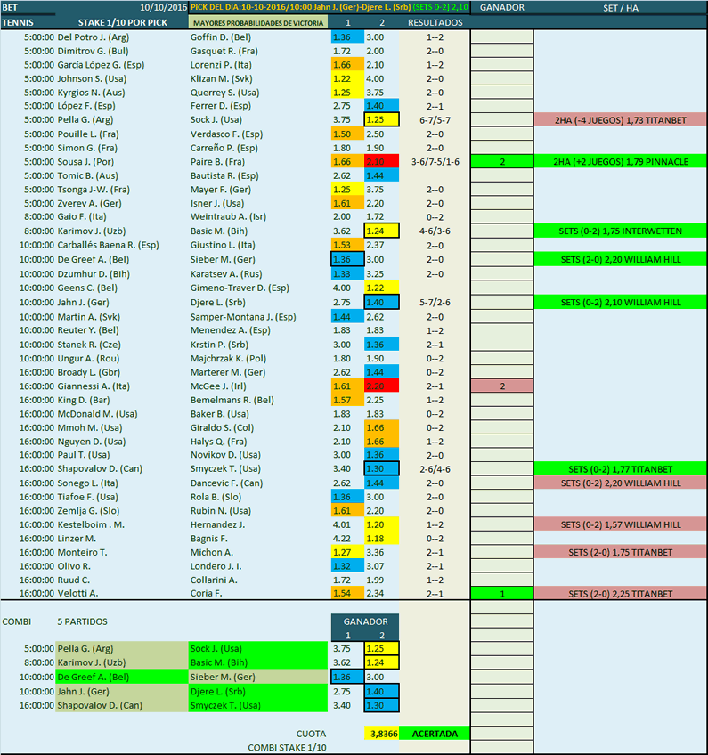Select green GANADOR cell '1' in Velotti row
Screen dimensions: 708x755
(x=502, y=594)
